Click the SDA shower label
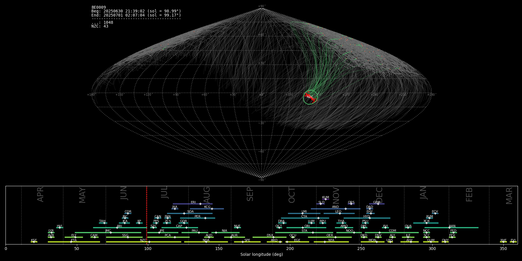The width and height of the screenshot is (522, 261). point(191,212)
